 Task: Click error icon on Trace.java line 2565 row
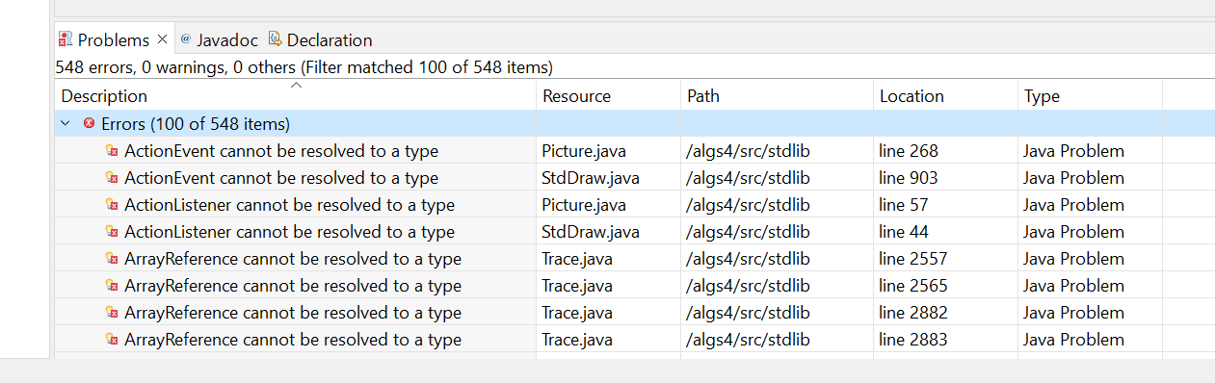click(x=112, y=286)
